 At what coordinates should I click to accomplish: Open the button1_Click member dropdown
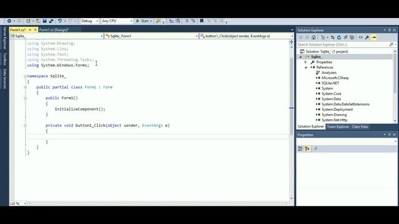(247, 36)
